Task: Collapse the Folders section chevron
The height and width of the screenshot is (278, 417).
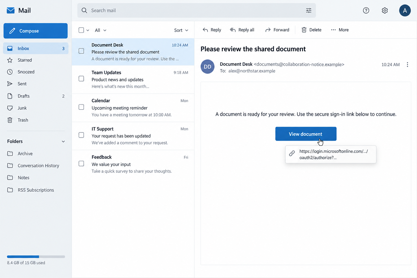Action: 63,141
